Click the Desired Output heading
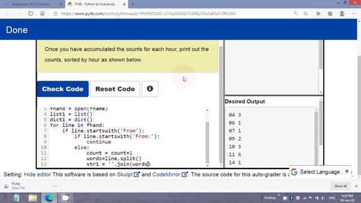361x203 pixels. coord(245,101)
